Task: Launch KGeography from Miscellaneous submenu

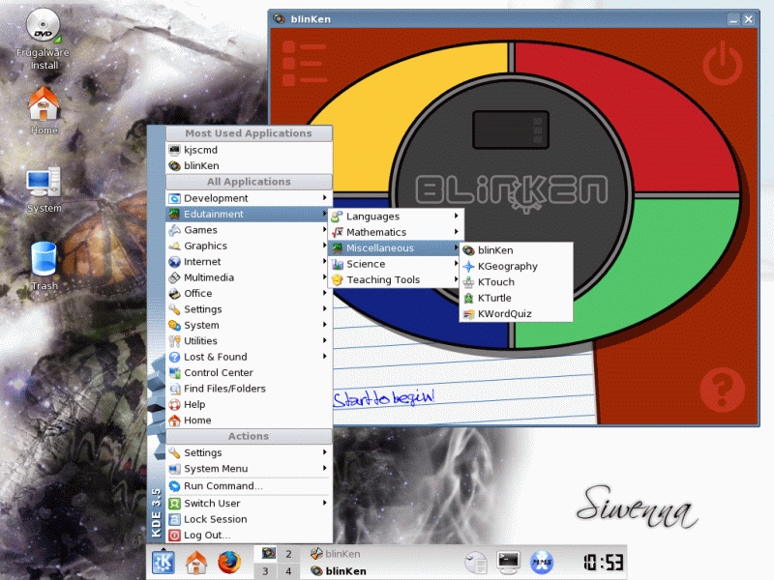Action: tap(517, 267)
